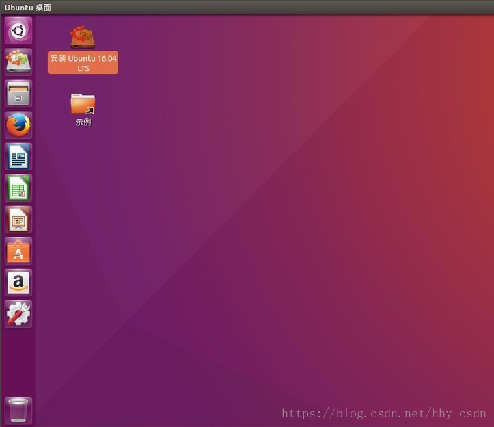494x427 pixels.
Task: Click the 安装 Ubuntu 16.04 LTS label
Action: click(83, 63)
